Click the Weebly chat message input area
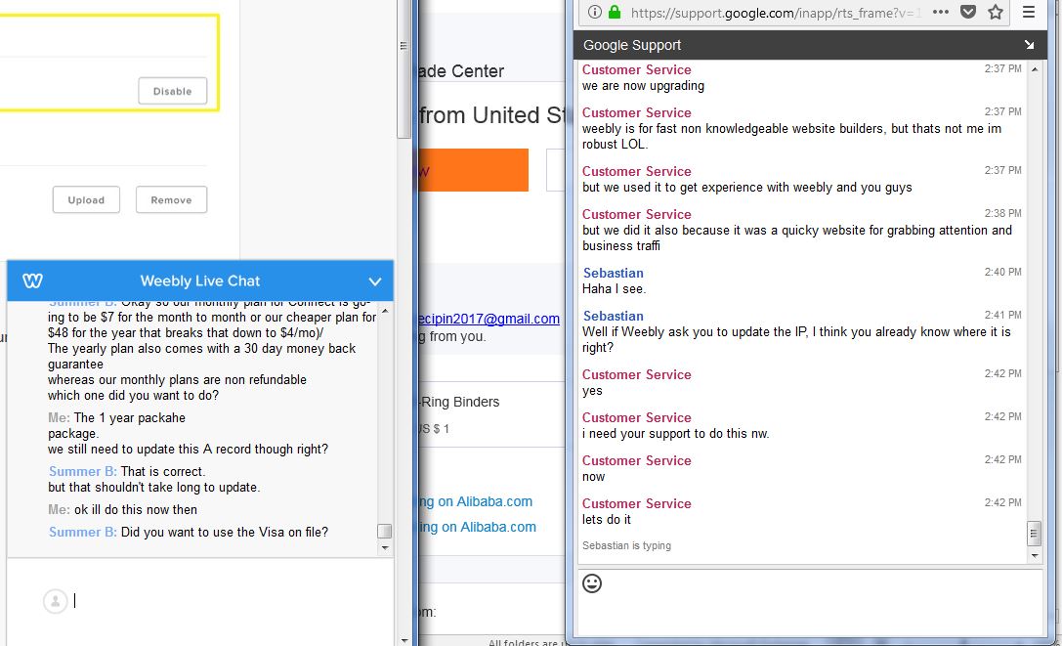 (x=231, y=601)
